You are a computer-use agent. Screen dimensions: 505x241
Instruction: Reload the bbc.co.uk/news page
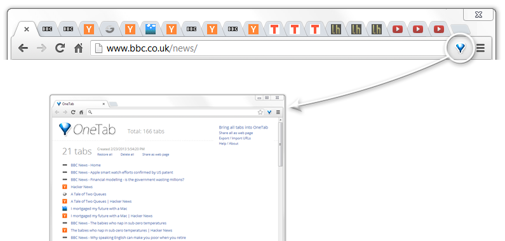point(60,48)
